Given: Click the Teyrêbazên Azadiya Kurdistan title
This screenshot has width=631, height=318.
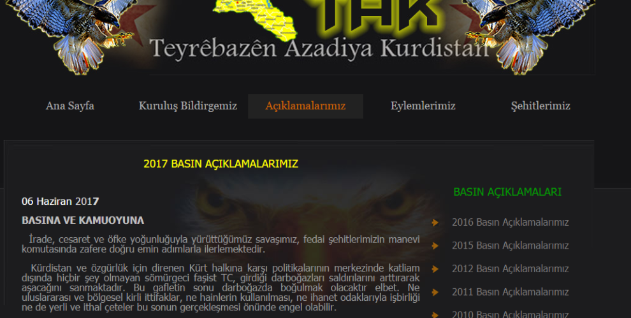Looking at the screenshot, I should (x=321, y=48).
